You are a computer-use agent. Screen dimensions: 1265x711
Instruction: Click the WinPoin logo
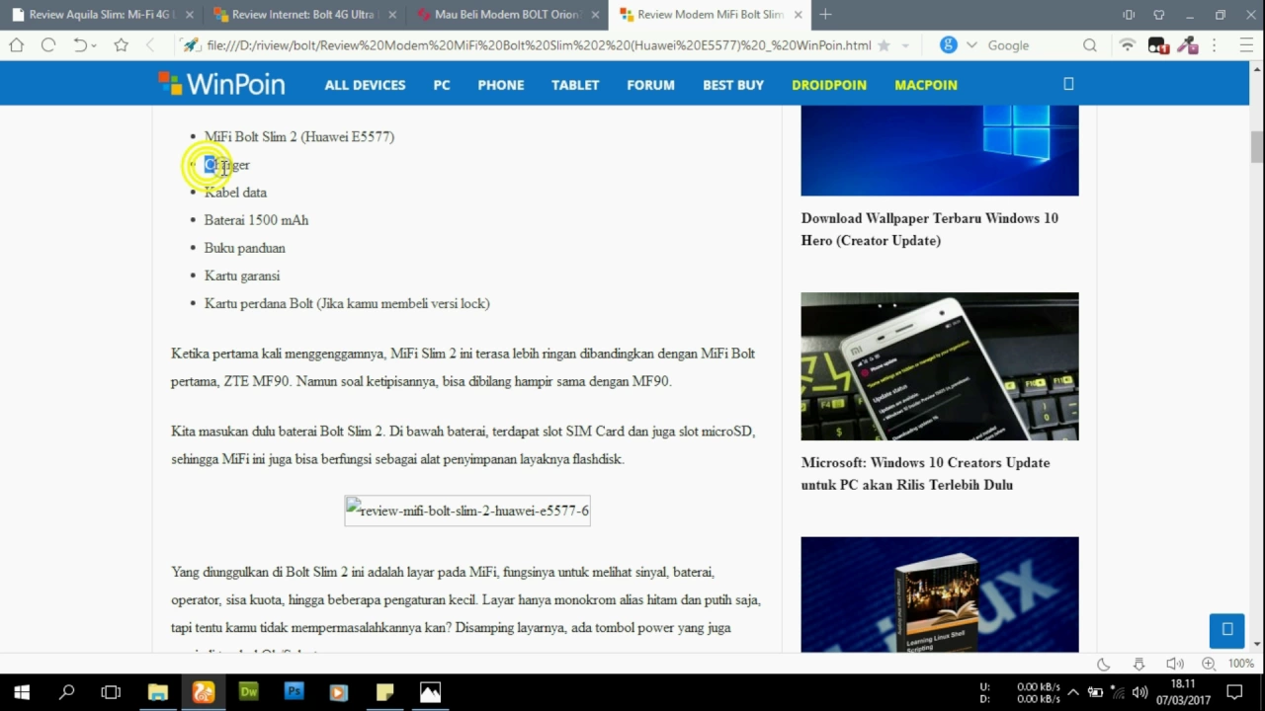pyautogui.click(x=221, y=84)
